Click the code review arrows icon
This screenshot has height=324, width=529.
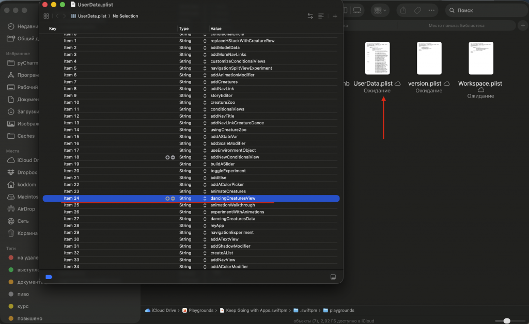[x=310, y=16]
